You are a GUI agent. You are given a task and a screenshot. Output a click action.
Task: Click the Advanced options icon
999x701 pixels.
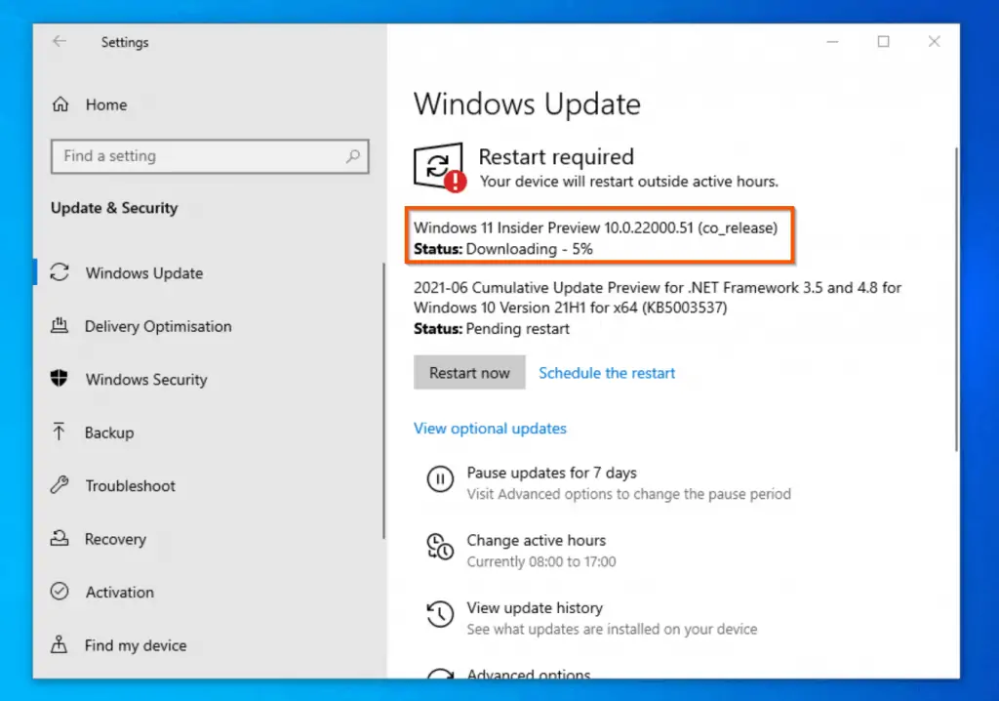pyautogui.click(x=440, y=673)
